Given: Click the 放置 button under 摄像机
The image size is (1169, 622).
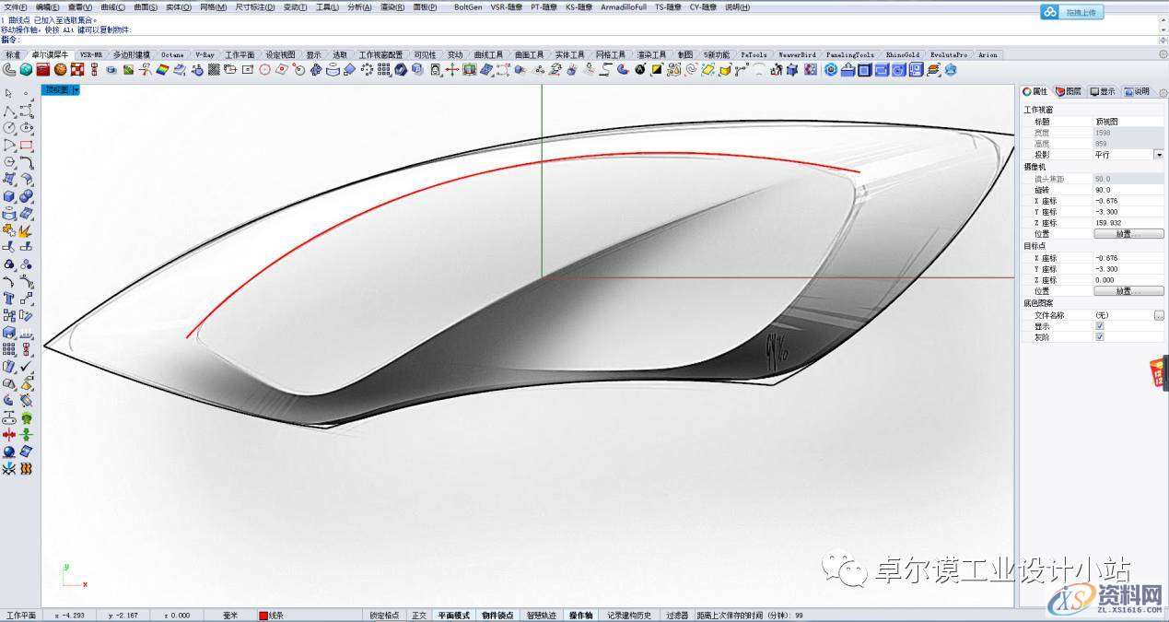Looking at the screenshot, I should coord(1128,234).
